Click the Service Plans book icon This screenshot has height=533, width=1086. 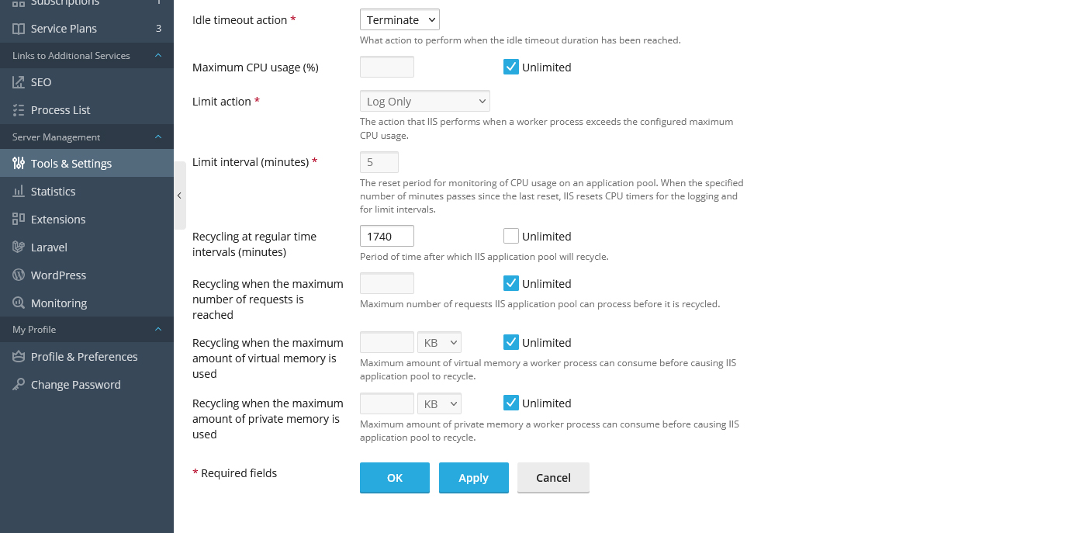pos(19,29)
